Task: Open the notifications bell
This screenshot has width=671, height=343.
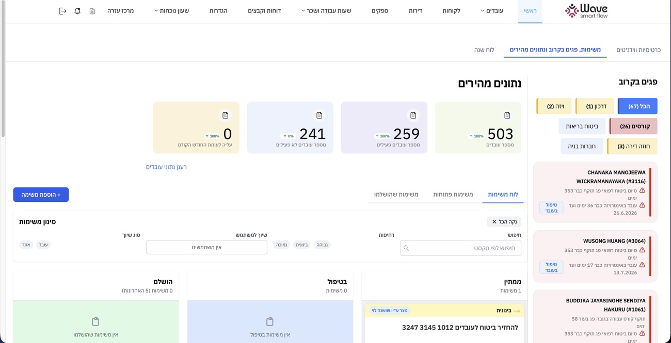Action: 77,11
